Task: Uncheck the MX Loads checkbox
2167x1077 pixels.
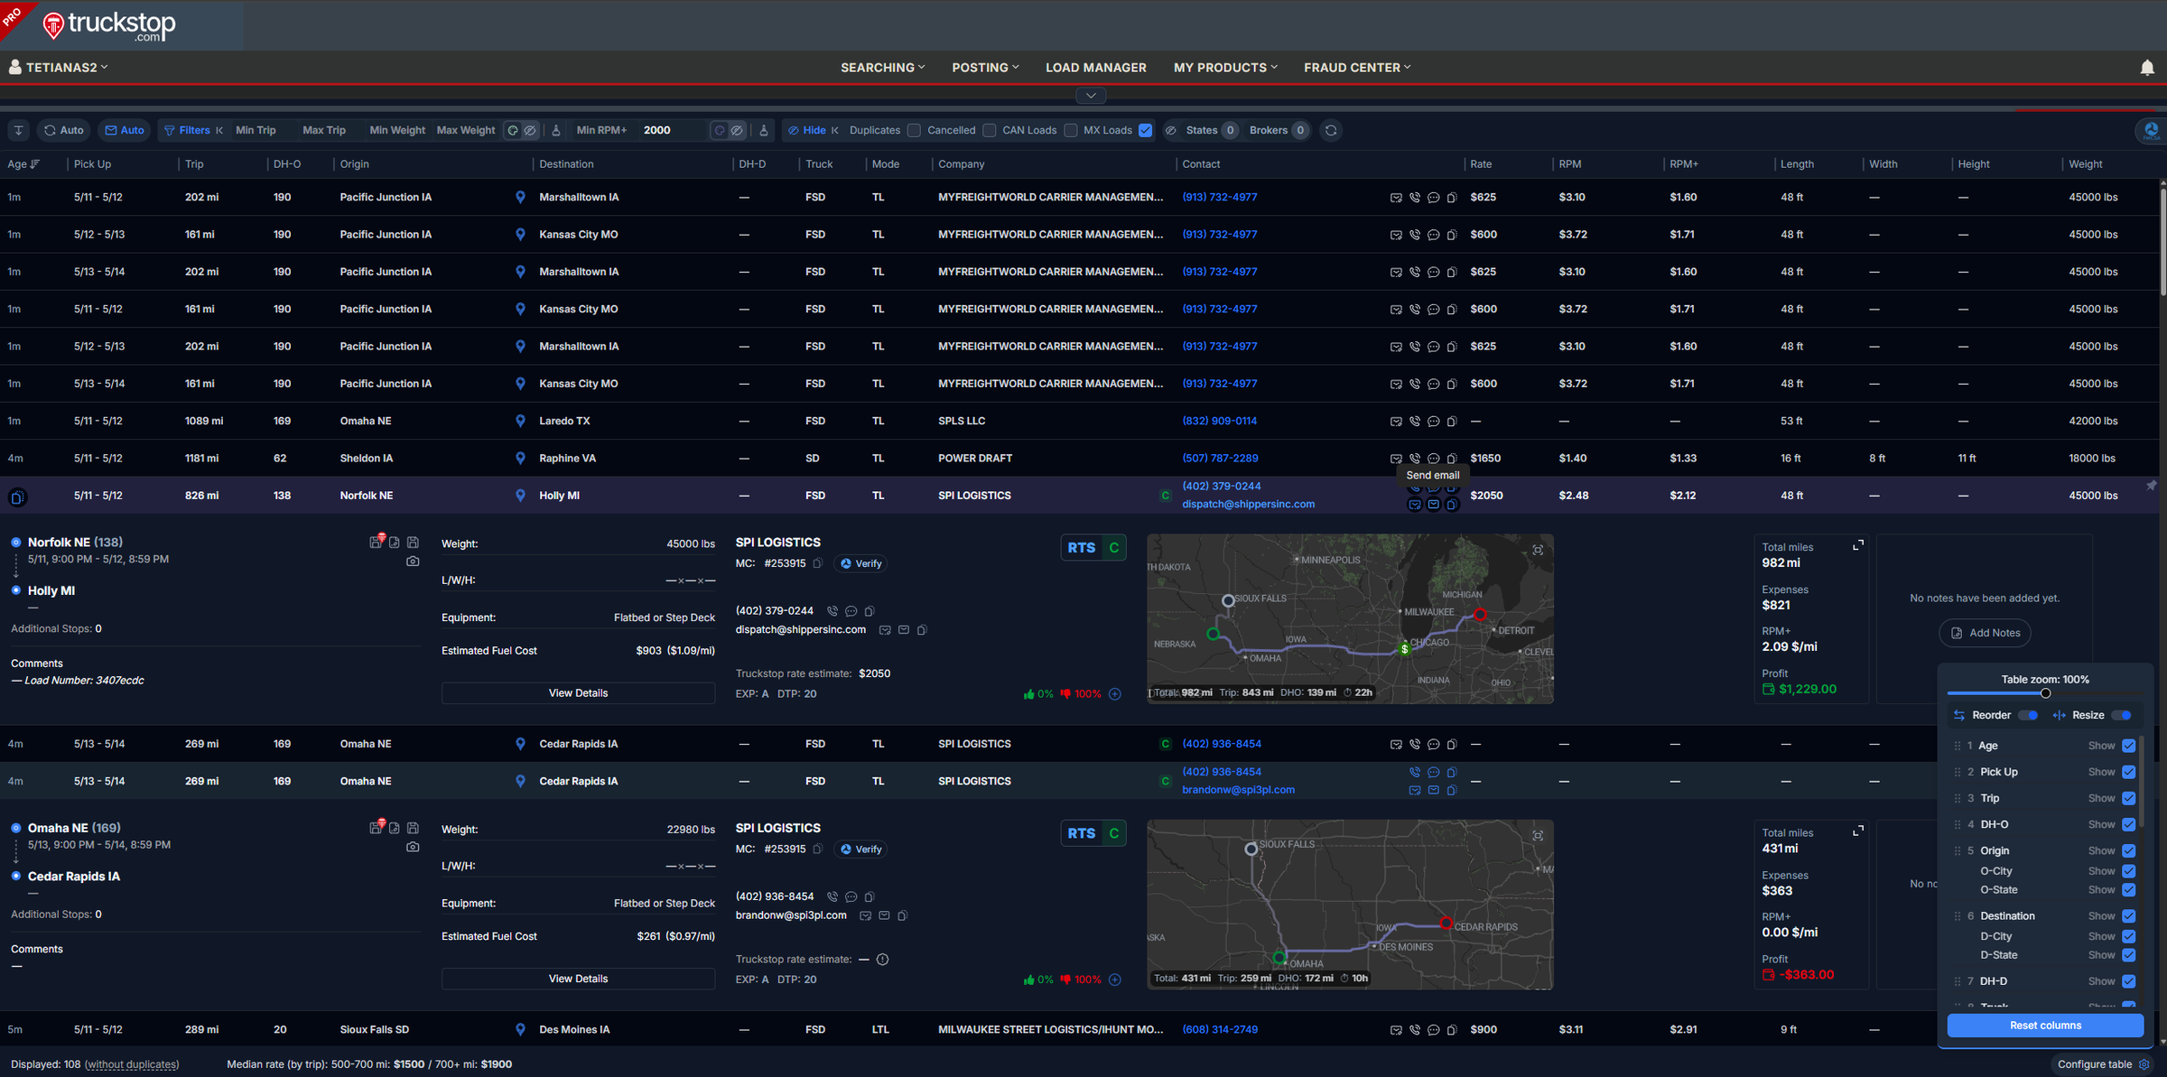Action: [1146, 130]
